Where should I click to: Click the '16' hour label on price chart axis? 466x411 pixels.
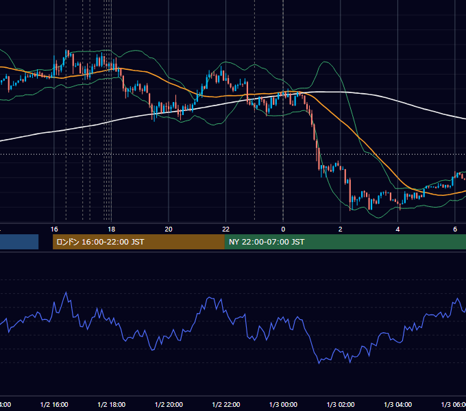(54, 229)
